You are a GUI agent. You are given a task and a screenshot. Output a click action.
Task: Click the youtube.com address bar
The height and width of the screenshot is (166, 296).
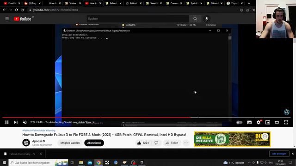click(132, 10)
